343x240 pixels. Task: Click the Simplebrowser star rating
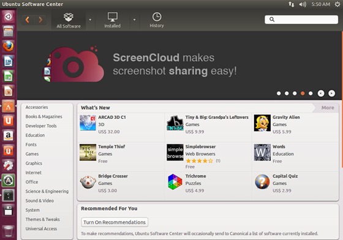(x=199, y=161)
